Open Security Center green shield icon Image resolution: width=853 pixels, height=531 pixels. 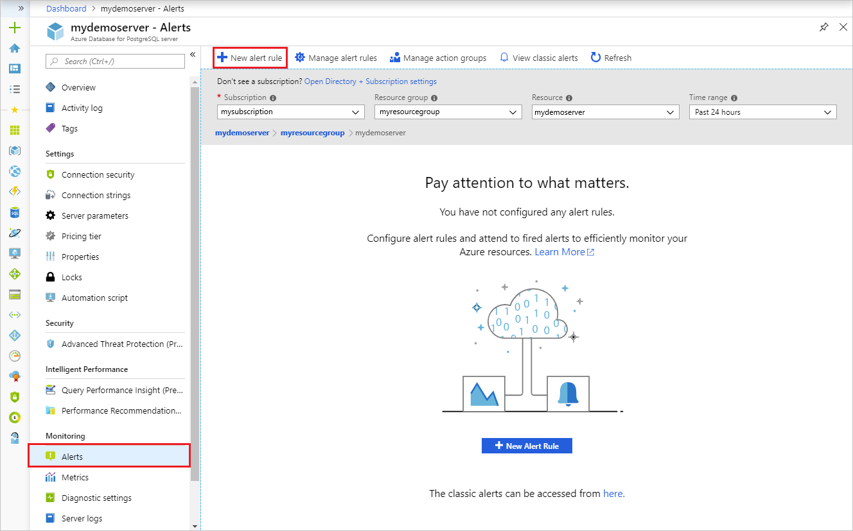point(15,397)
